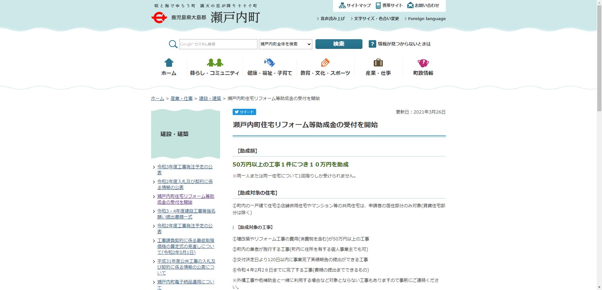Open 健康・福祉・子育て via its hand icon
Viewport: 602px width, 290px height.
(x=269, y=63)
